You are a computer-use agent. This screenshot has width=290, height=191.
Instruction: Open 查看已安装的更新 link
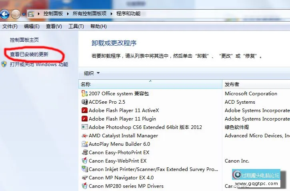[x=29, y=54]
